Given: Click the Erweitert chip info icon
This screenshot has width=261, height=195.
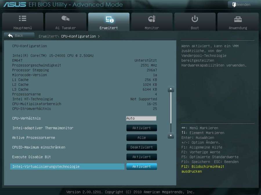Looking at the screenshot, I should point(110,19).
